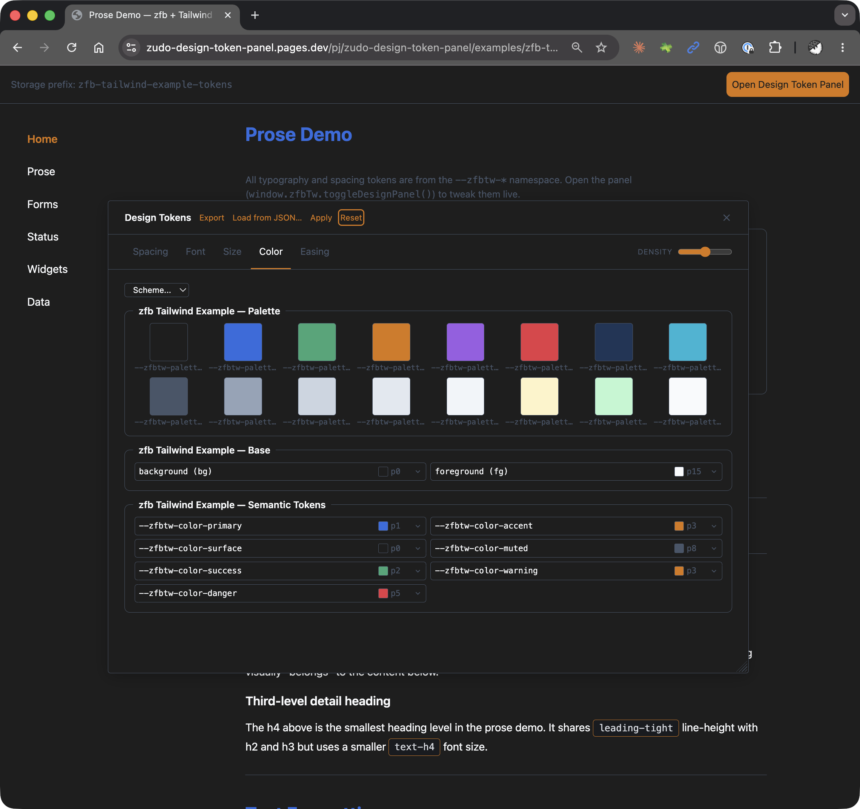The height and width of the screenshot is (809, 860).
Task: Open the orange starburst extension icon
Action: (639, 47)
